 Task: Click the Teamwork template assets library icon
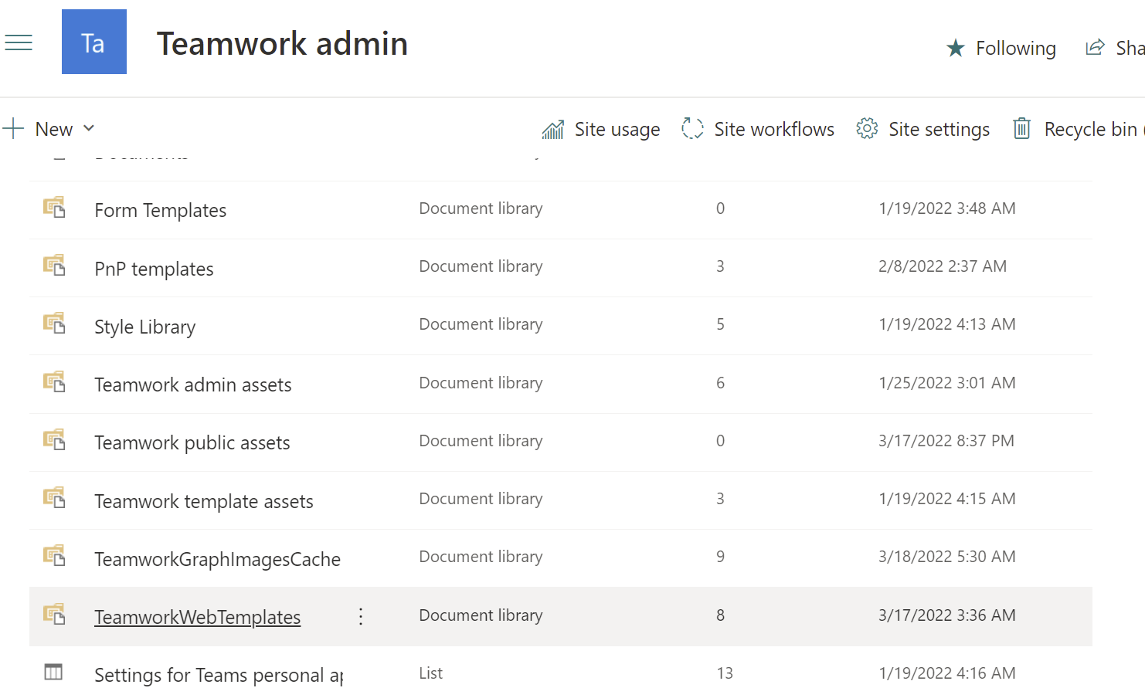click(x=54, y=498)
